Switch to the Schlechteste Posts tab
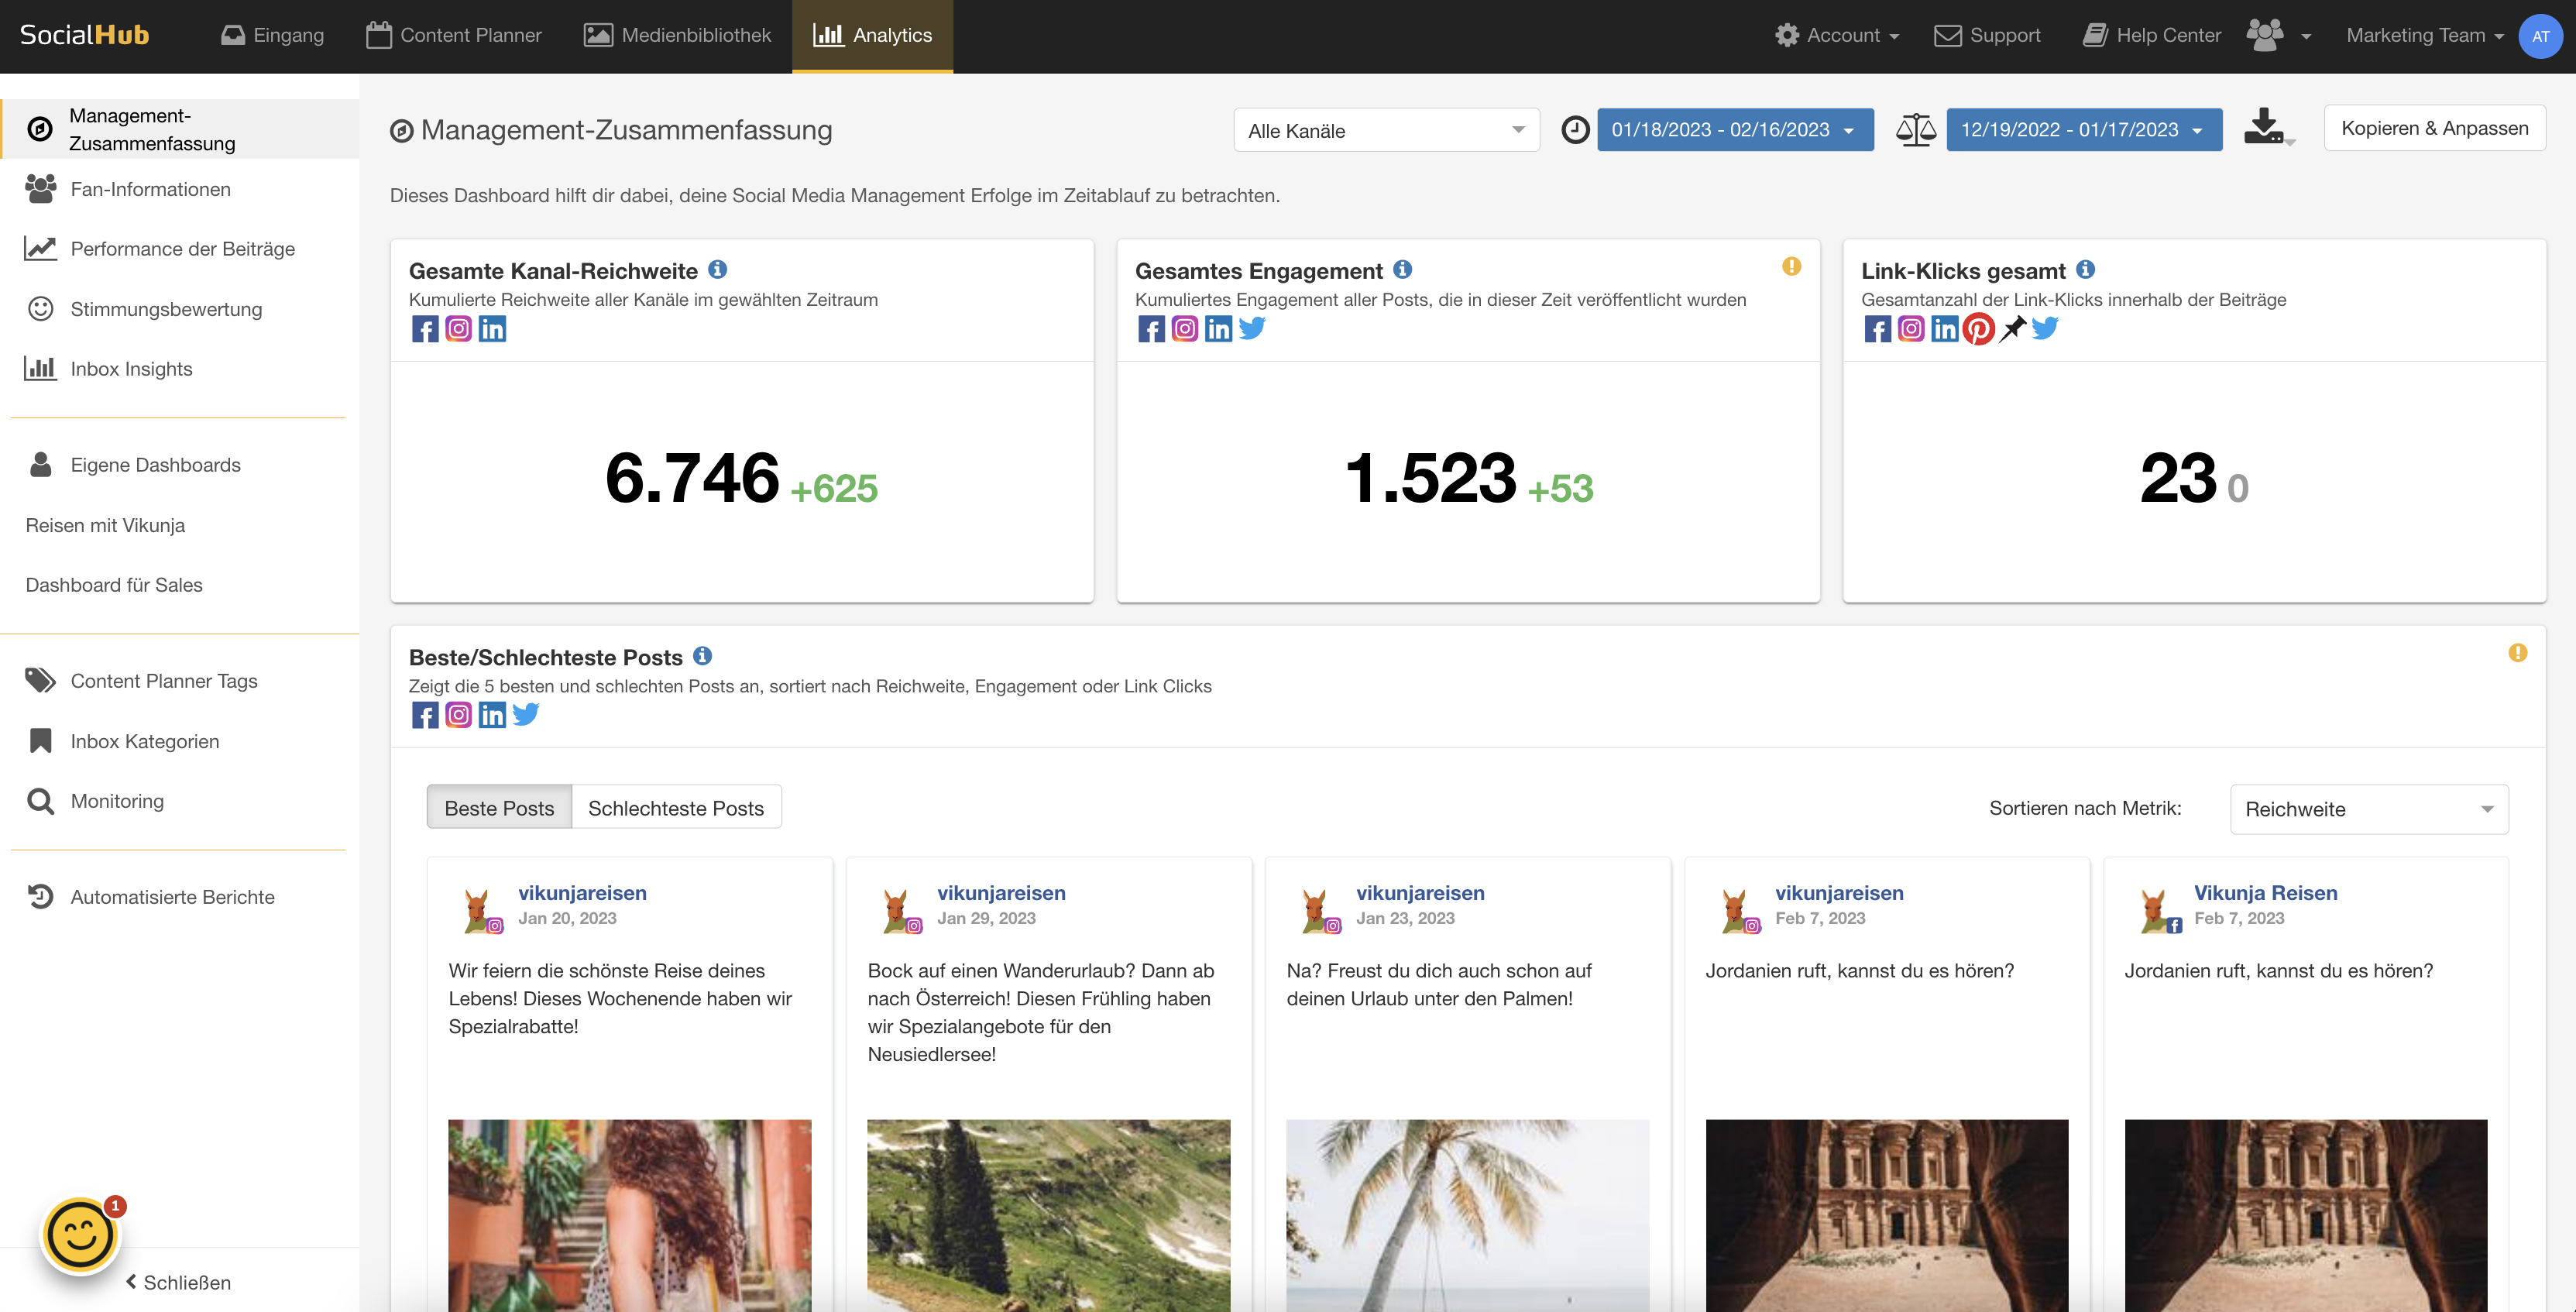 [675, 807]
